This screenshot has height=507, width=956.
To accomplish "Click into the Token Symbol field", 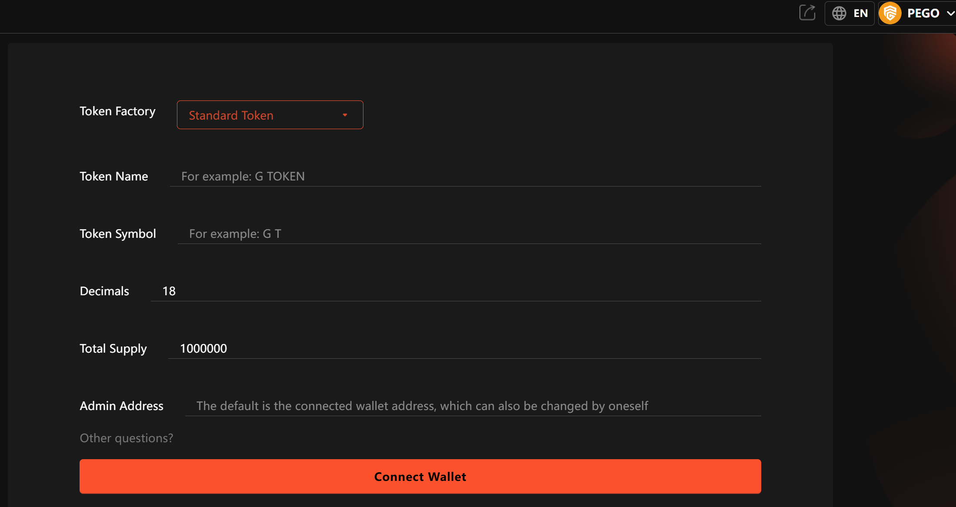I will pos(469,234).
